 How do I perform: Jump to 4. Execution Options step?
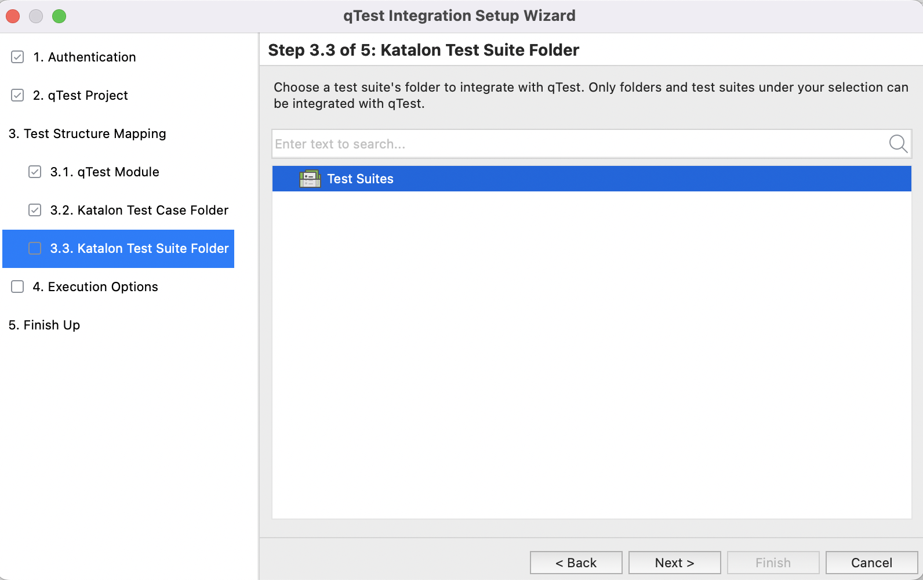[96, 287]
